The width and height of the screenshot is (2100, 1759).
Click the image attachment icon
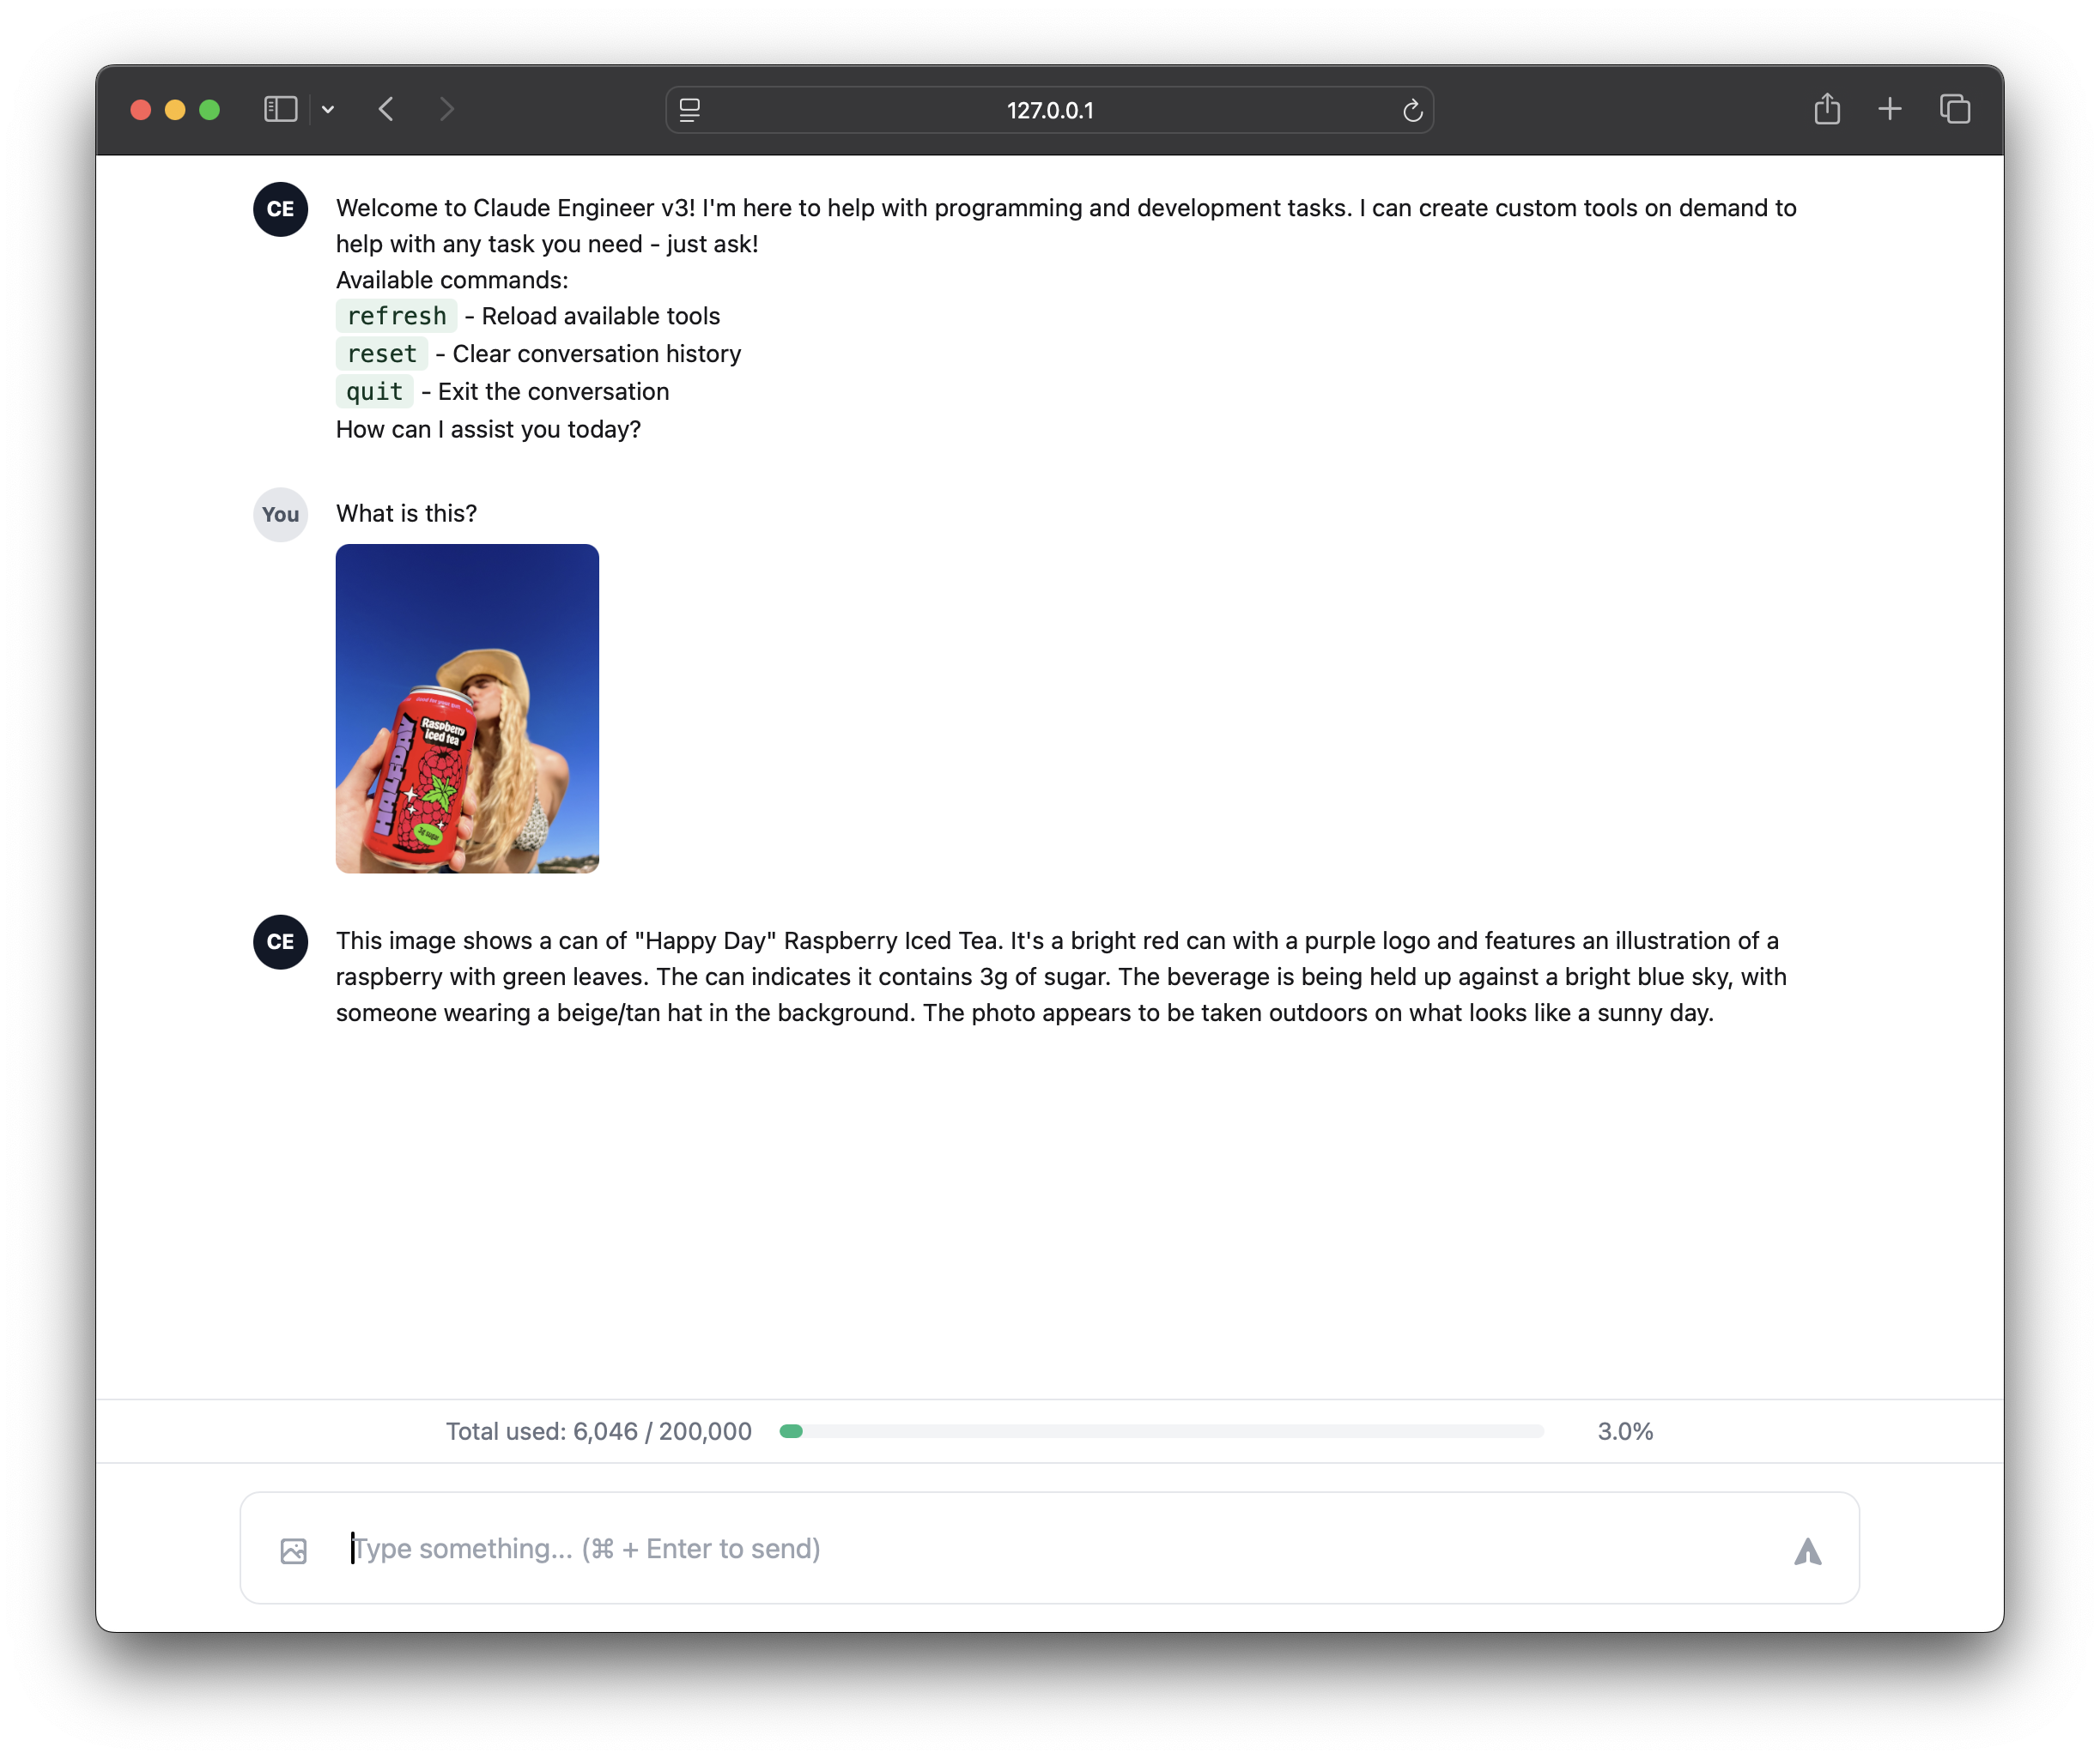(295, 1548)
